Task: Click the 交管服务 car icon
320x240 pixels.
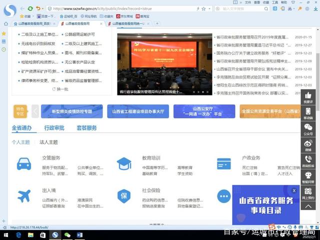Action: [x=23, y=163]
